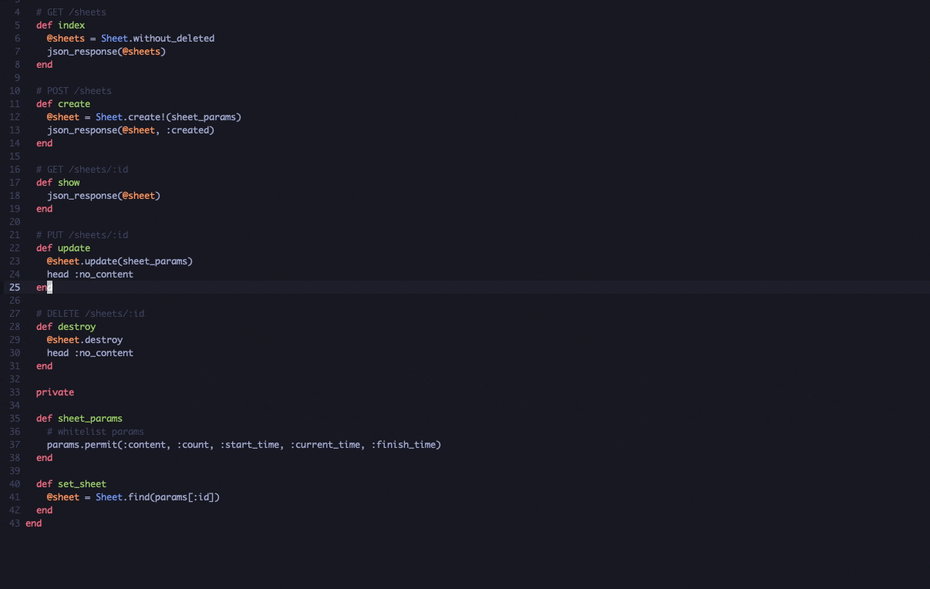Click the show method name
The height and width of the screenshot is (589, 930).
click(x=69, y=182)
